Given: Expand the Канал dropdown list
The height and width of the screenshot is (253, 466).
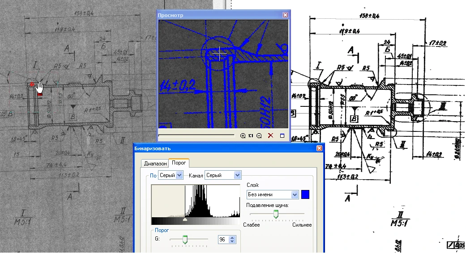Looking at the screenshot, I should click(237, 175).
